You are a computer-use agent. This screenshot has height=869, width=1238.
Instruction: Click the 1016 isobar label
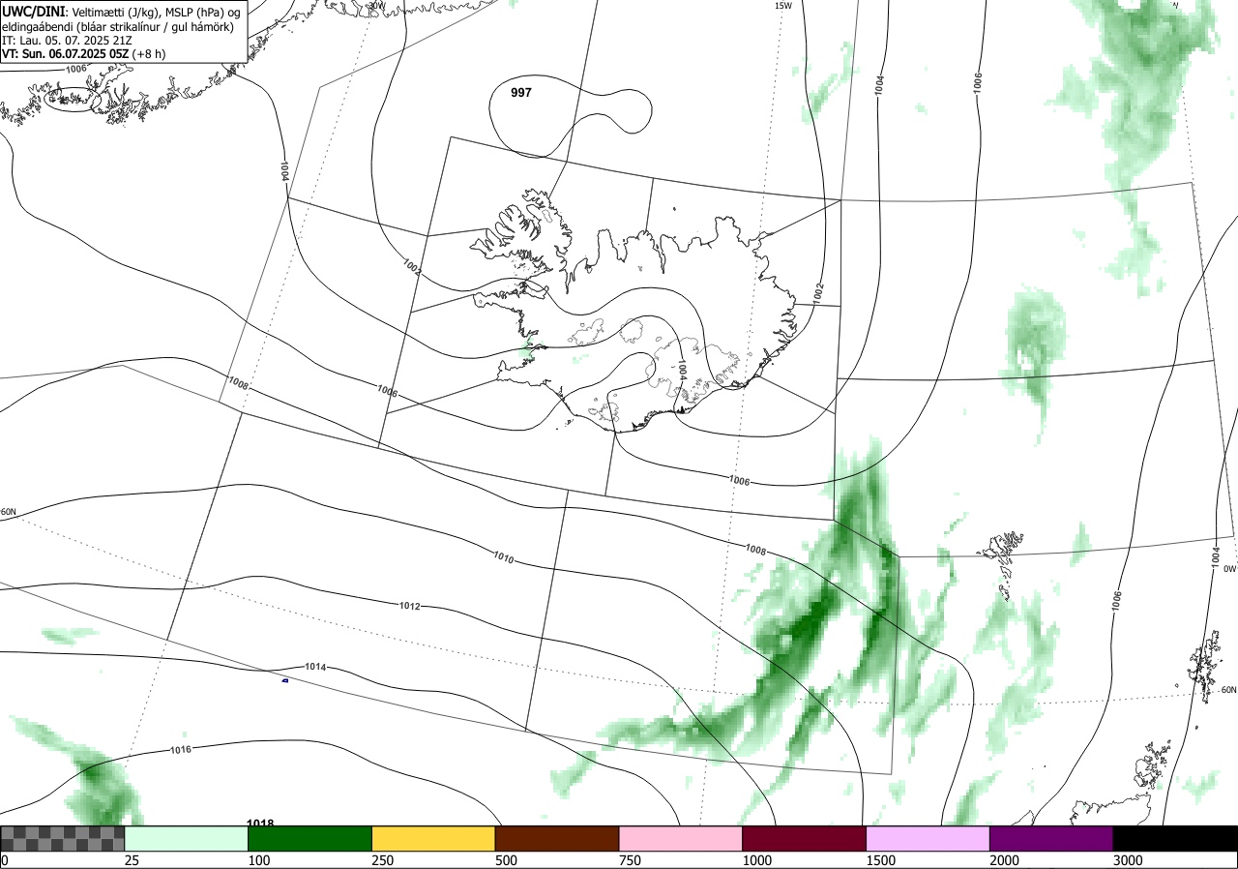click(x=181, y=750)
